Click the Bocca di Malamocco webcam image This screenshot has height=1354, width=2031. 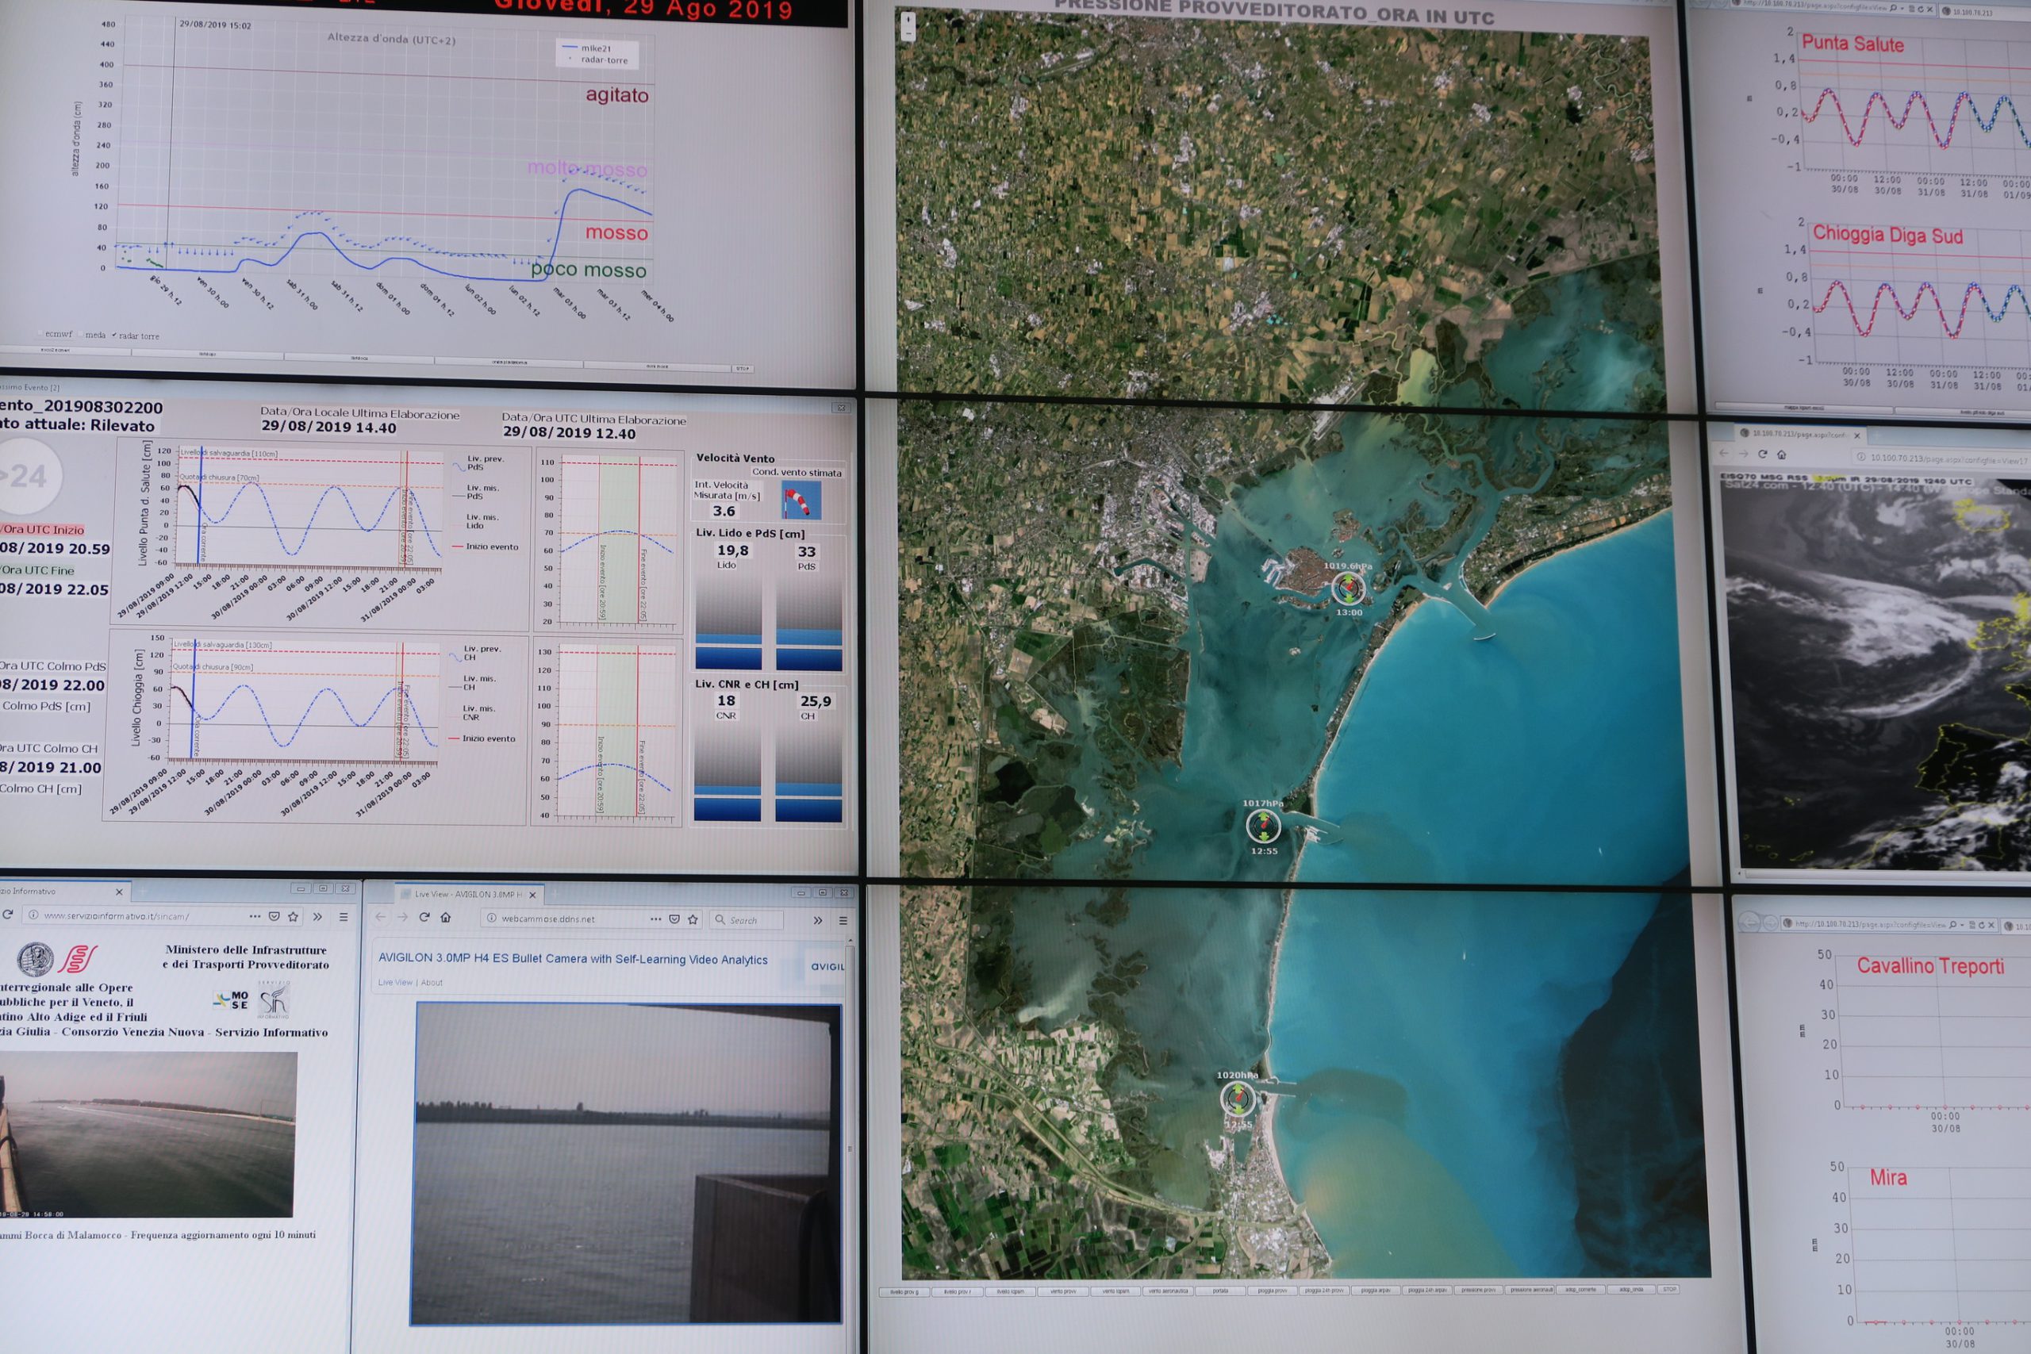click(x=148, y=1133)
